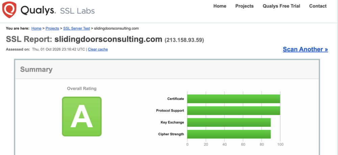Open the Contact navigation menu item

(x=318, y=6)
